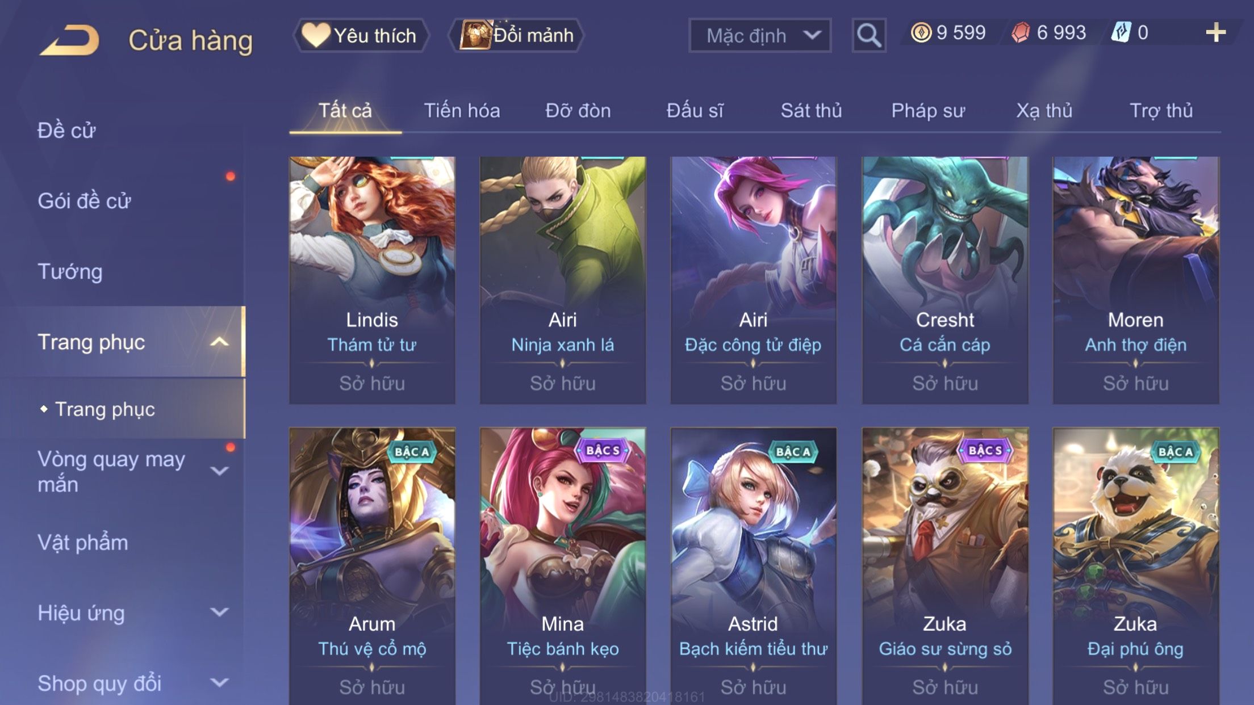
Task: Select the Lindis Thám tử tư skin card
Action: [372, 280]
